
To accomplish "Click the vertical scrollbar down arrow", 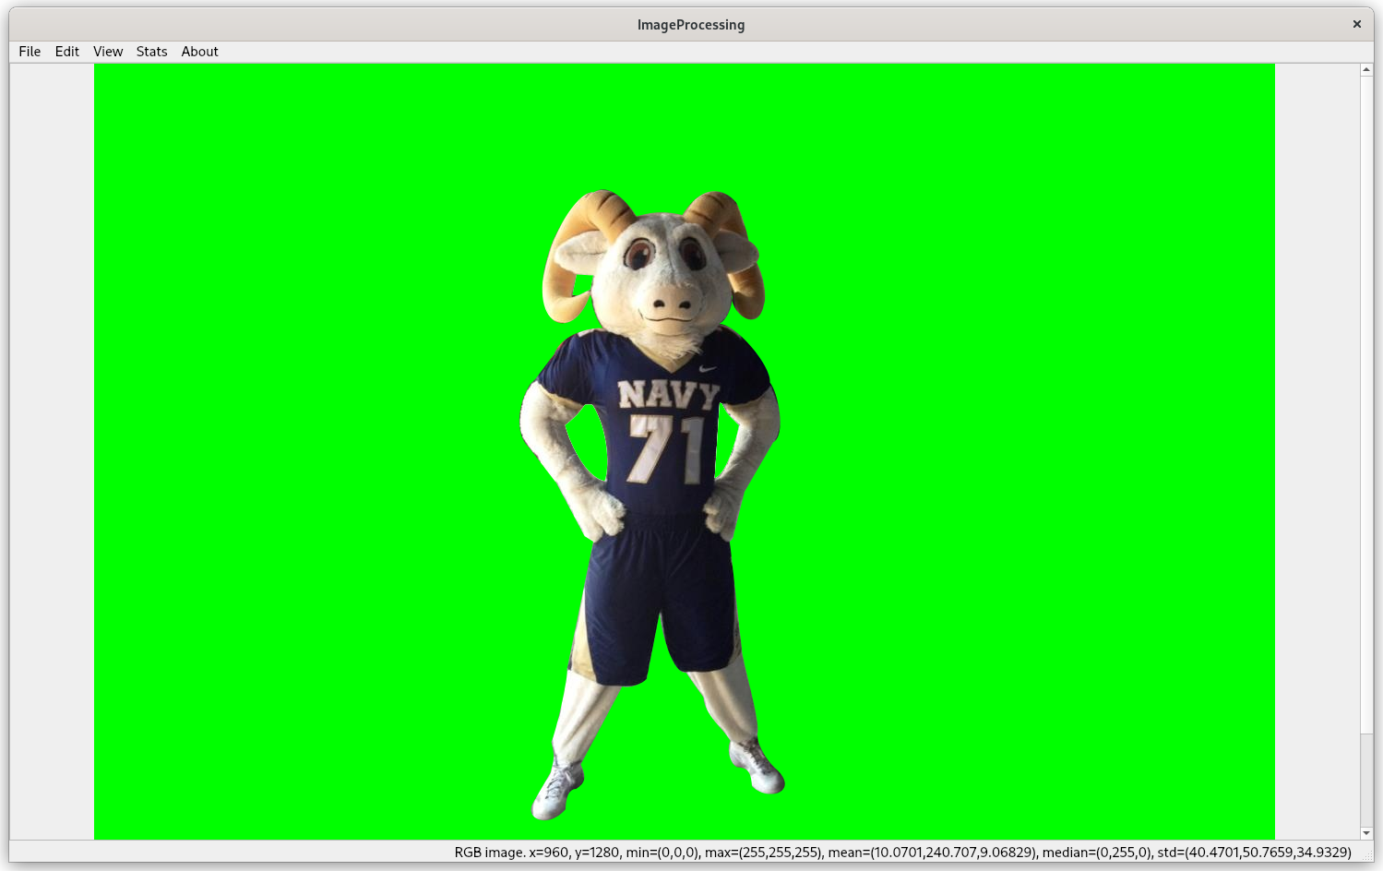I will click(x=1366, y=833).
